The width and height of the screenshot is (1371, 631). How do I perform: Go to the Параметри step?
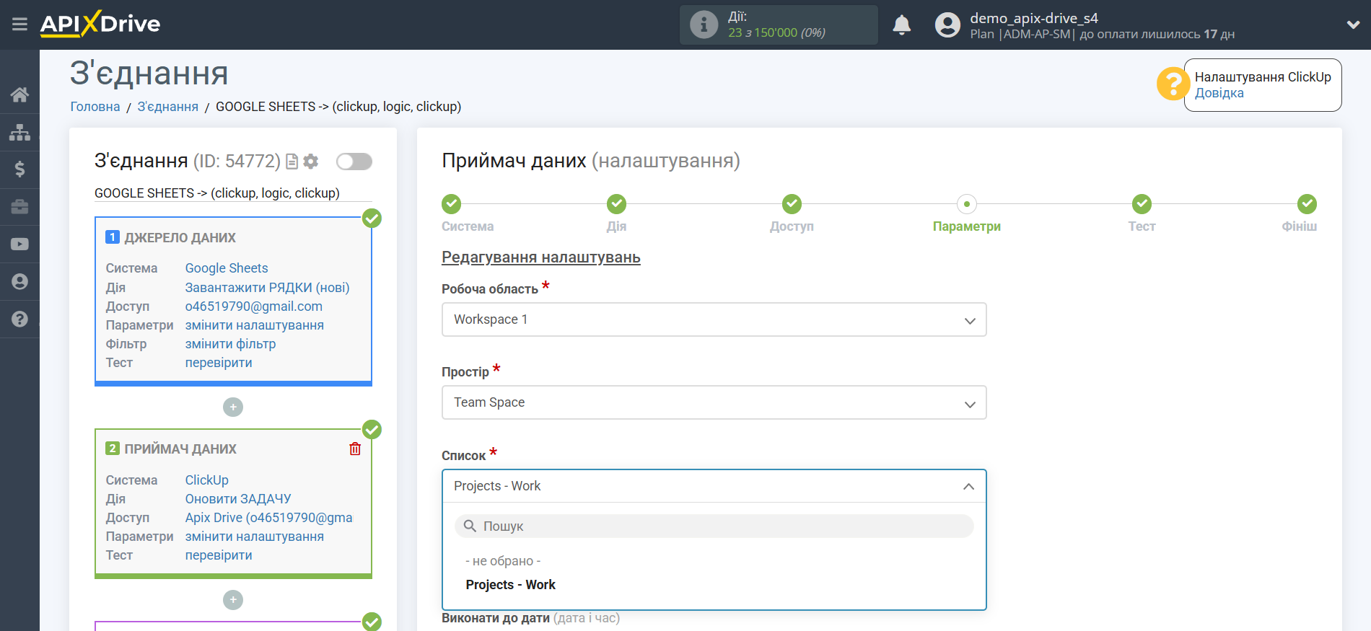click(967, 204)
